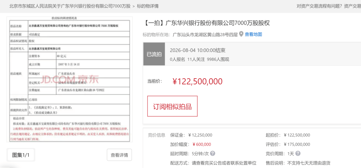Open the 查看地图 map link
Image resolution: width=361 pixels, height=168 pixels.
pyautogui.click(x=253, y=35)
